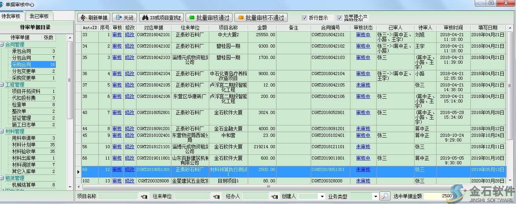Screen dimensions: 516x204
Task: Click the picker icon next to 往来单位
Action: [216, 196]
